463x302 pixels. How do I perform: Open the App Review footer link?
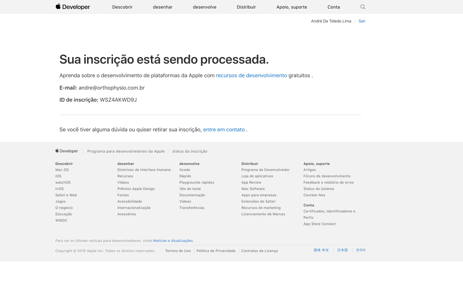point(251,182)
